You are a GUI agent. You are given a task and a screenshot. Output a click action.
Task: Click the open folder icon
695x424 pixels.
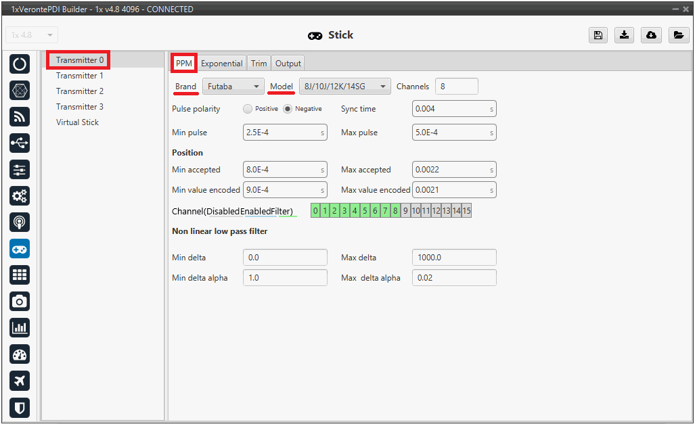pyautogui.click(x=678, y=35)
